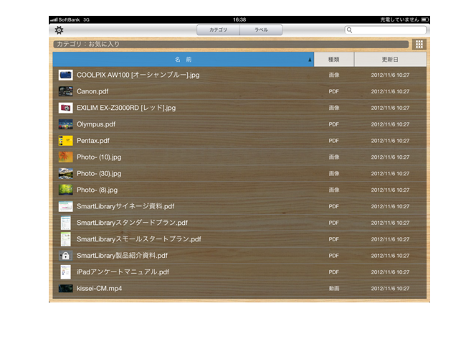Select file name SmartLibraryスタンダードプラン.pdf
The width and height of the screenshot is (466, 352).
[x=132, y=223]
